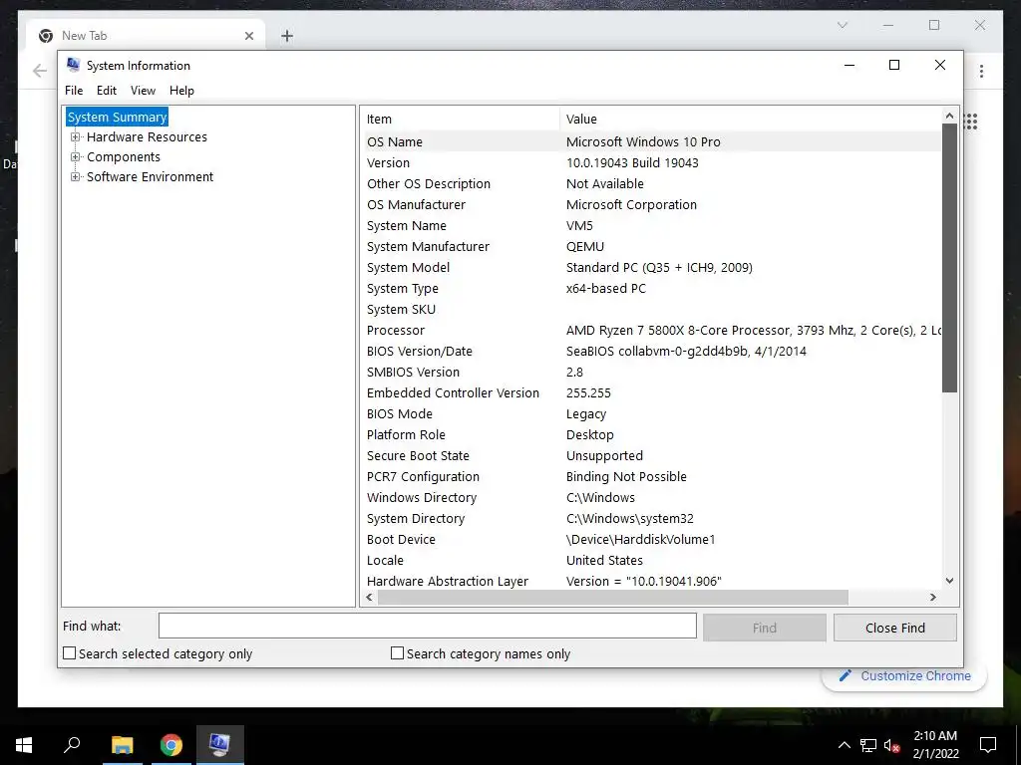
Task: Click the Close Find button
Action: click(894, 628)
